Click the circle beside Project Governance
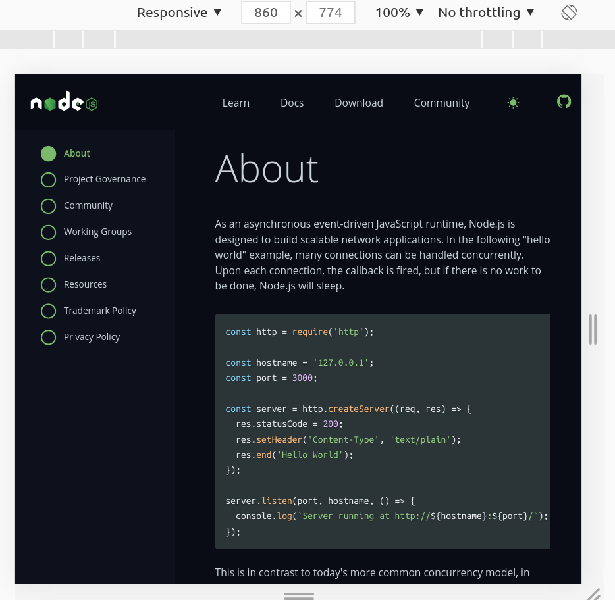 point(48,180)
